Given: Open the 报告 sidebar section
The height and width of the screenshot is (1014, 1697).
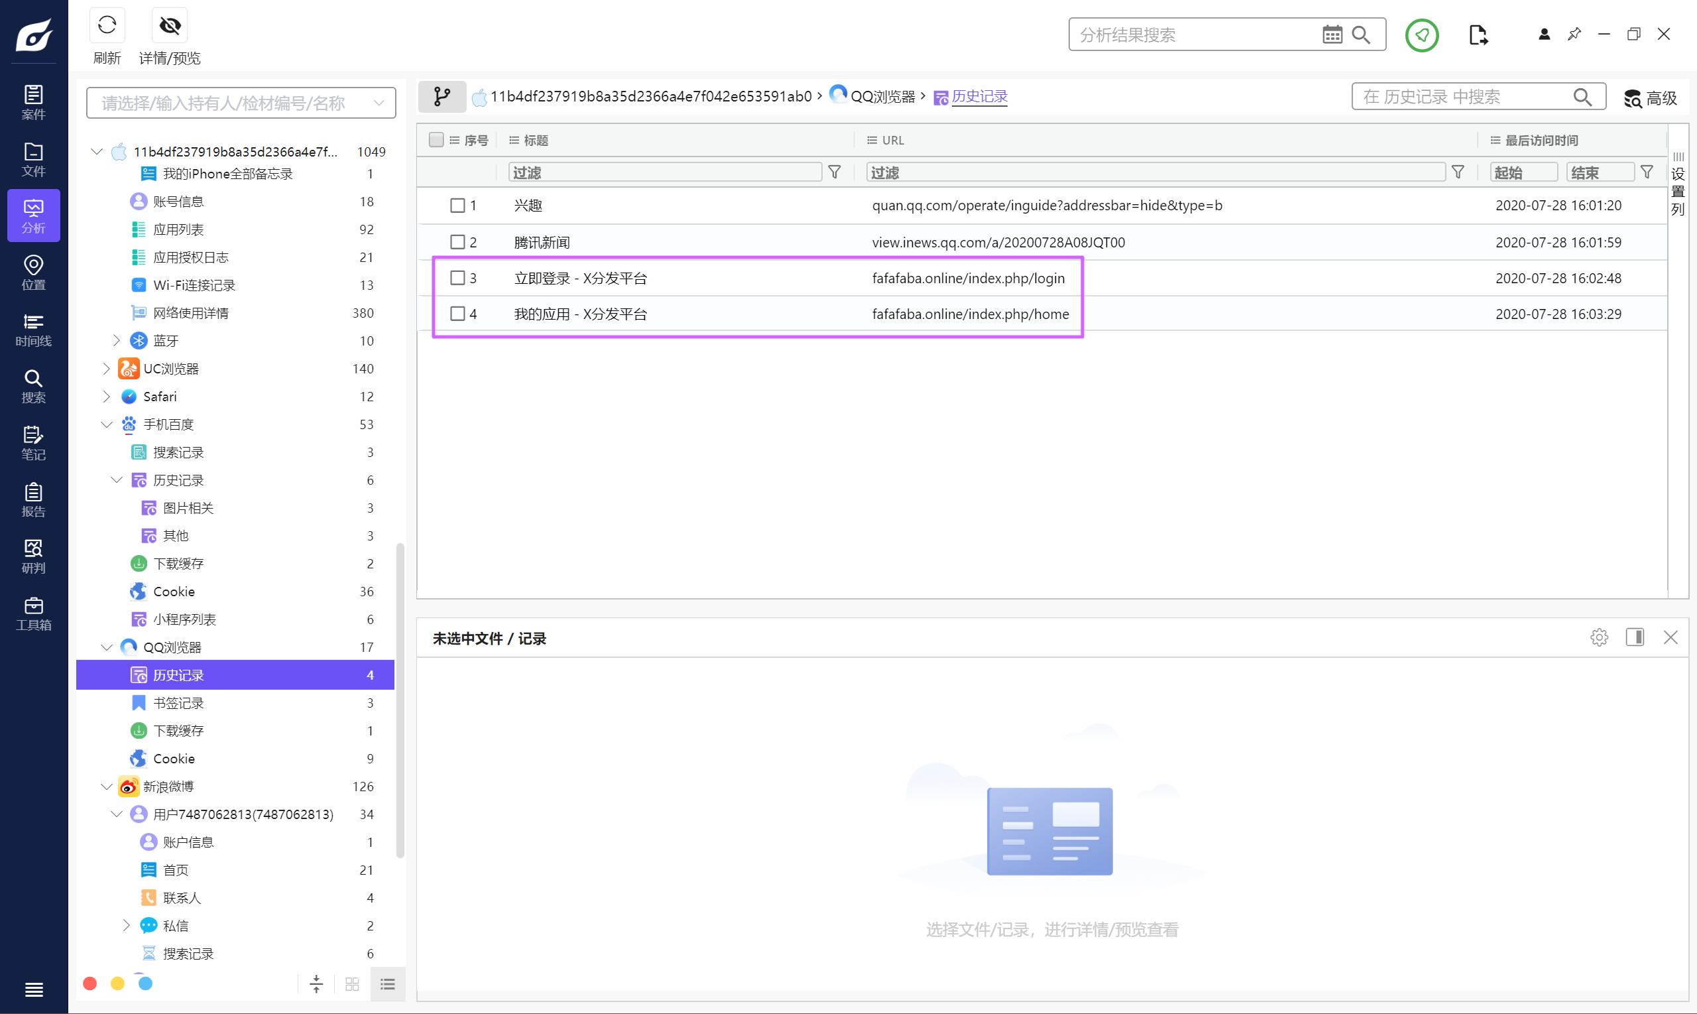Looking at the screenshot, I should (x=33, y=499).
